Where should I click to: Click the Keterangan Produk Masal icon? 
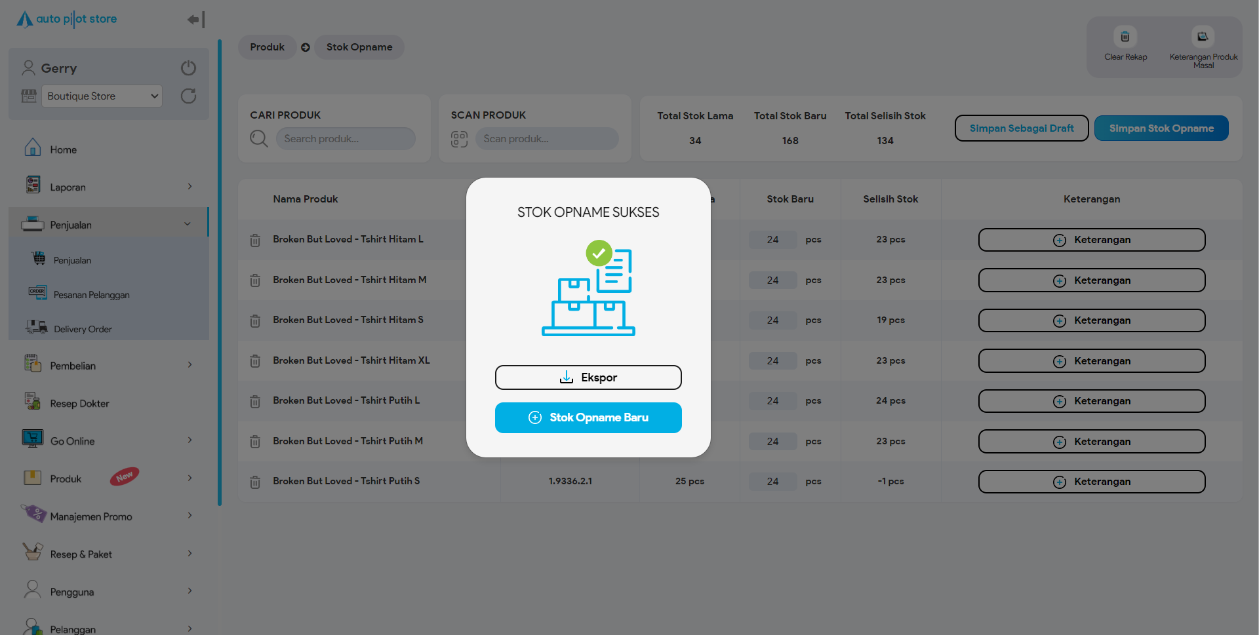click(1202, 37)
